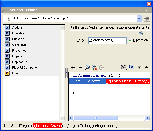The image size is (153, 131).
Task: Collapse the parameters pane with the triangle
Action: click(147, 34)
